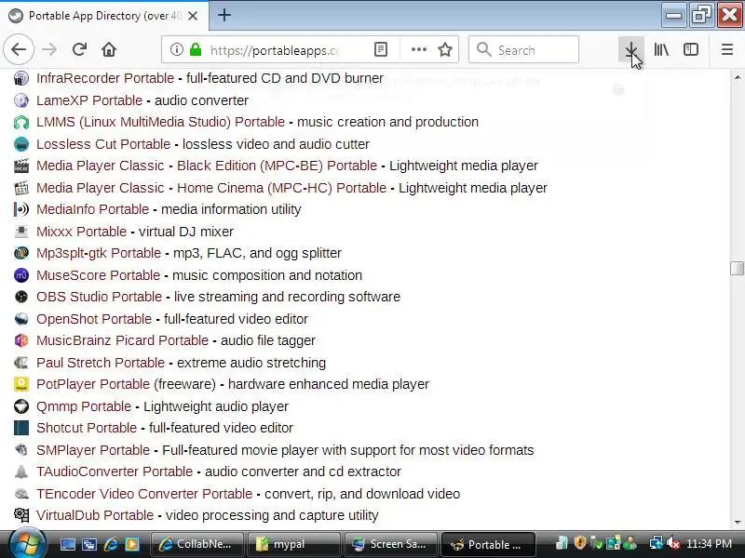
Task: Open Mp3splt-gtk Portable link
Action: point(99,253)
